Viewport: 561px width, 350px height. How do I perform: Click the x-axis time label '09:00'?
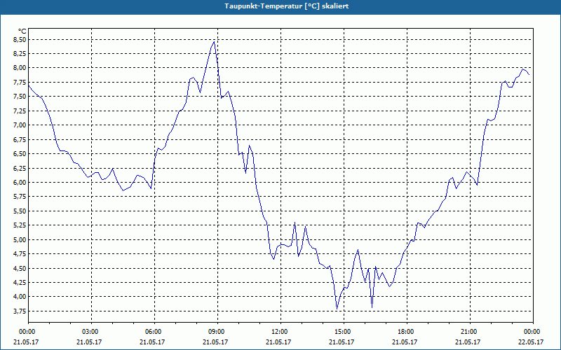tap(217, 331)
